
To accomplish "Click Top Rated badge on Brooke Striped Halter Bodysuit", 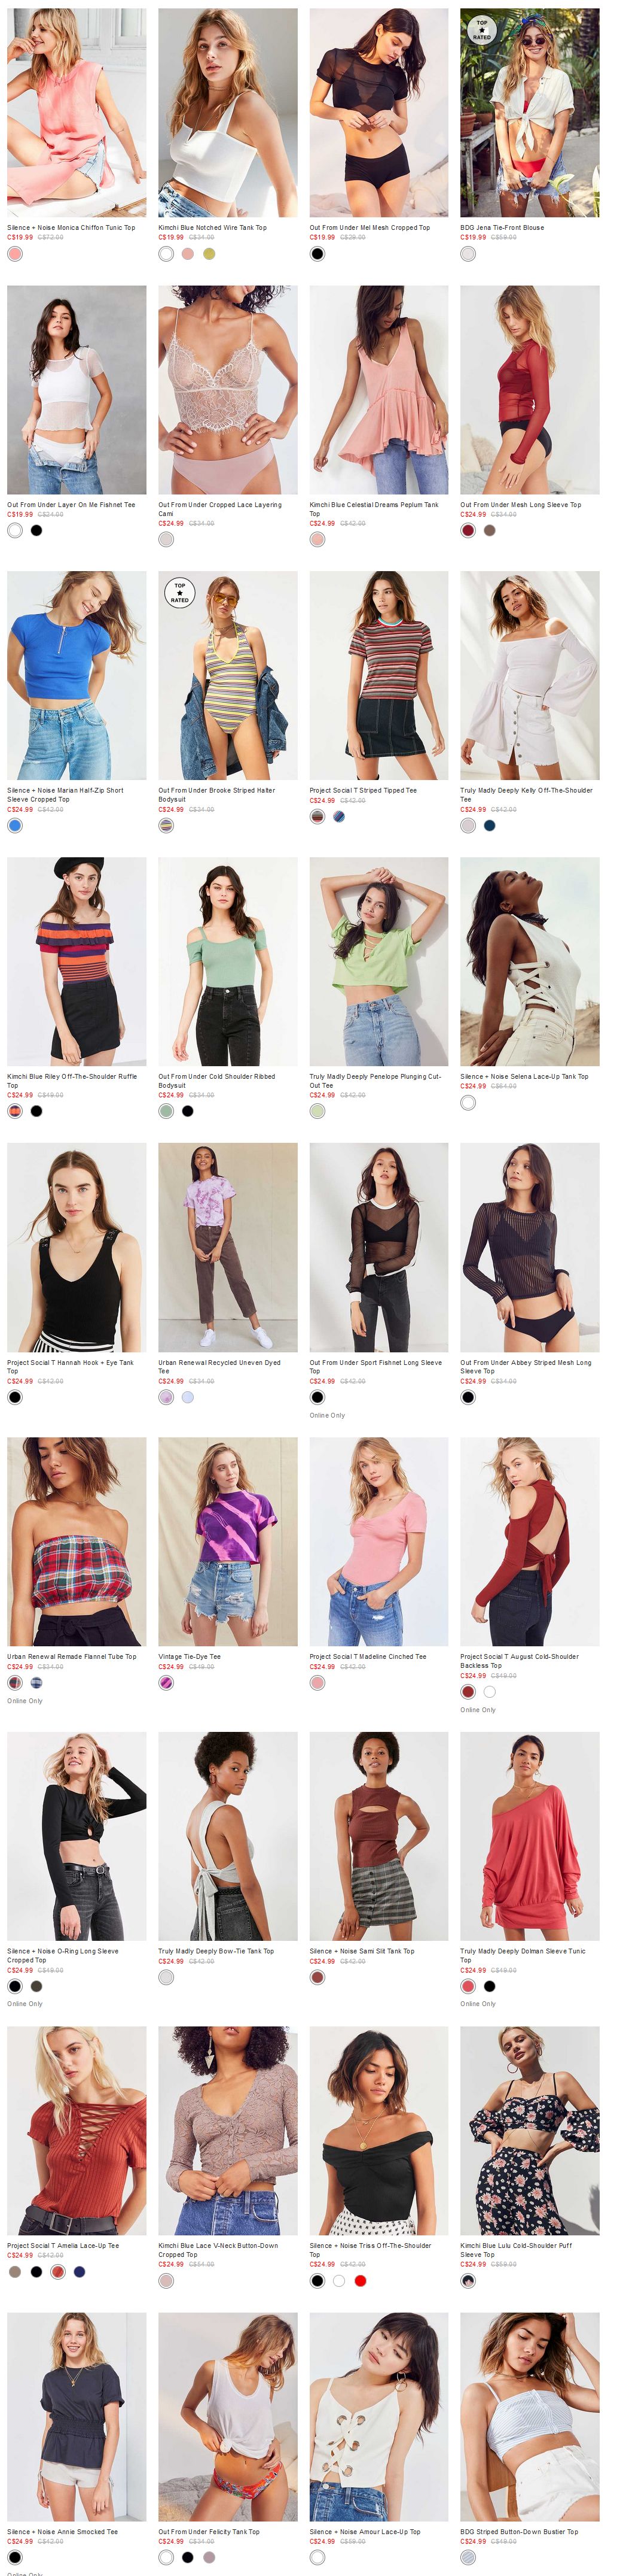I will click(180, 593).
